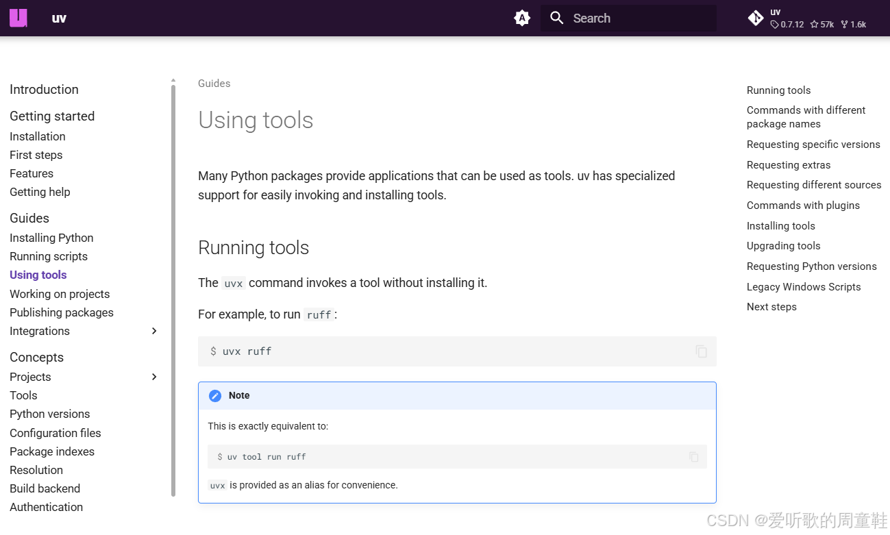
Task: Open Features page
Action: pyautogui.click(x=32, y=174)
